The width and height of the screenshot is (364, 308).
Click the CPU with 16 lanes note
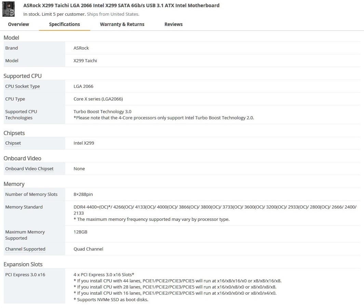175,293
